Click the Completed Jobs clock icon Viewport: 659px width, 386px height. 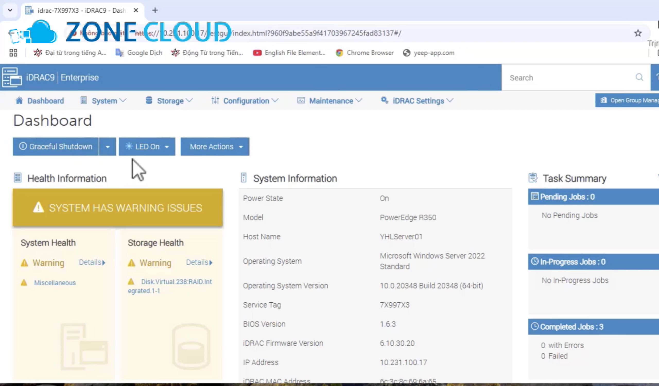tap(534, 326)
